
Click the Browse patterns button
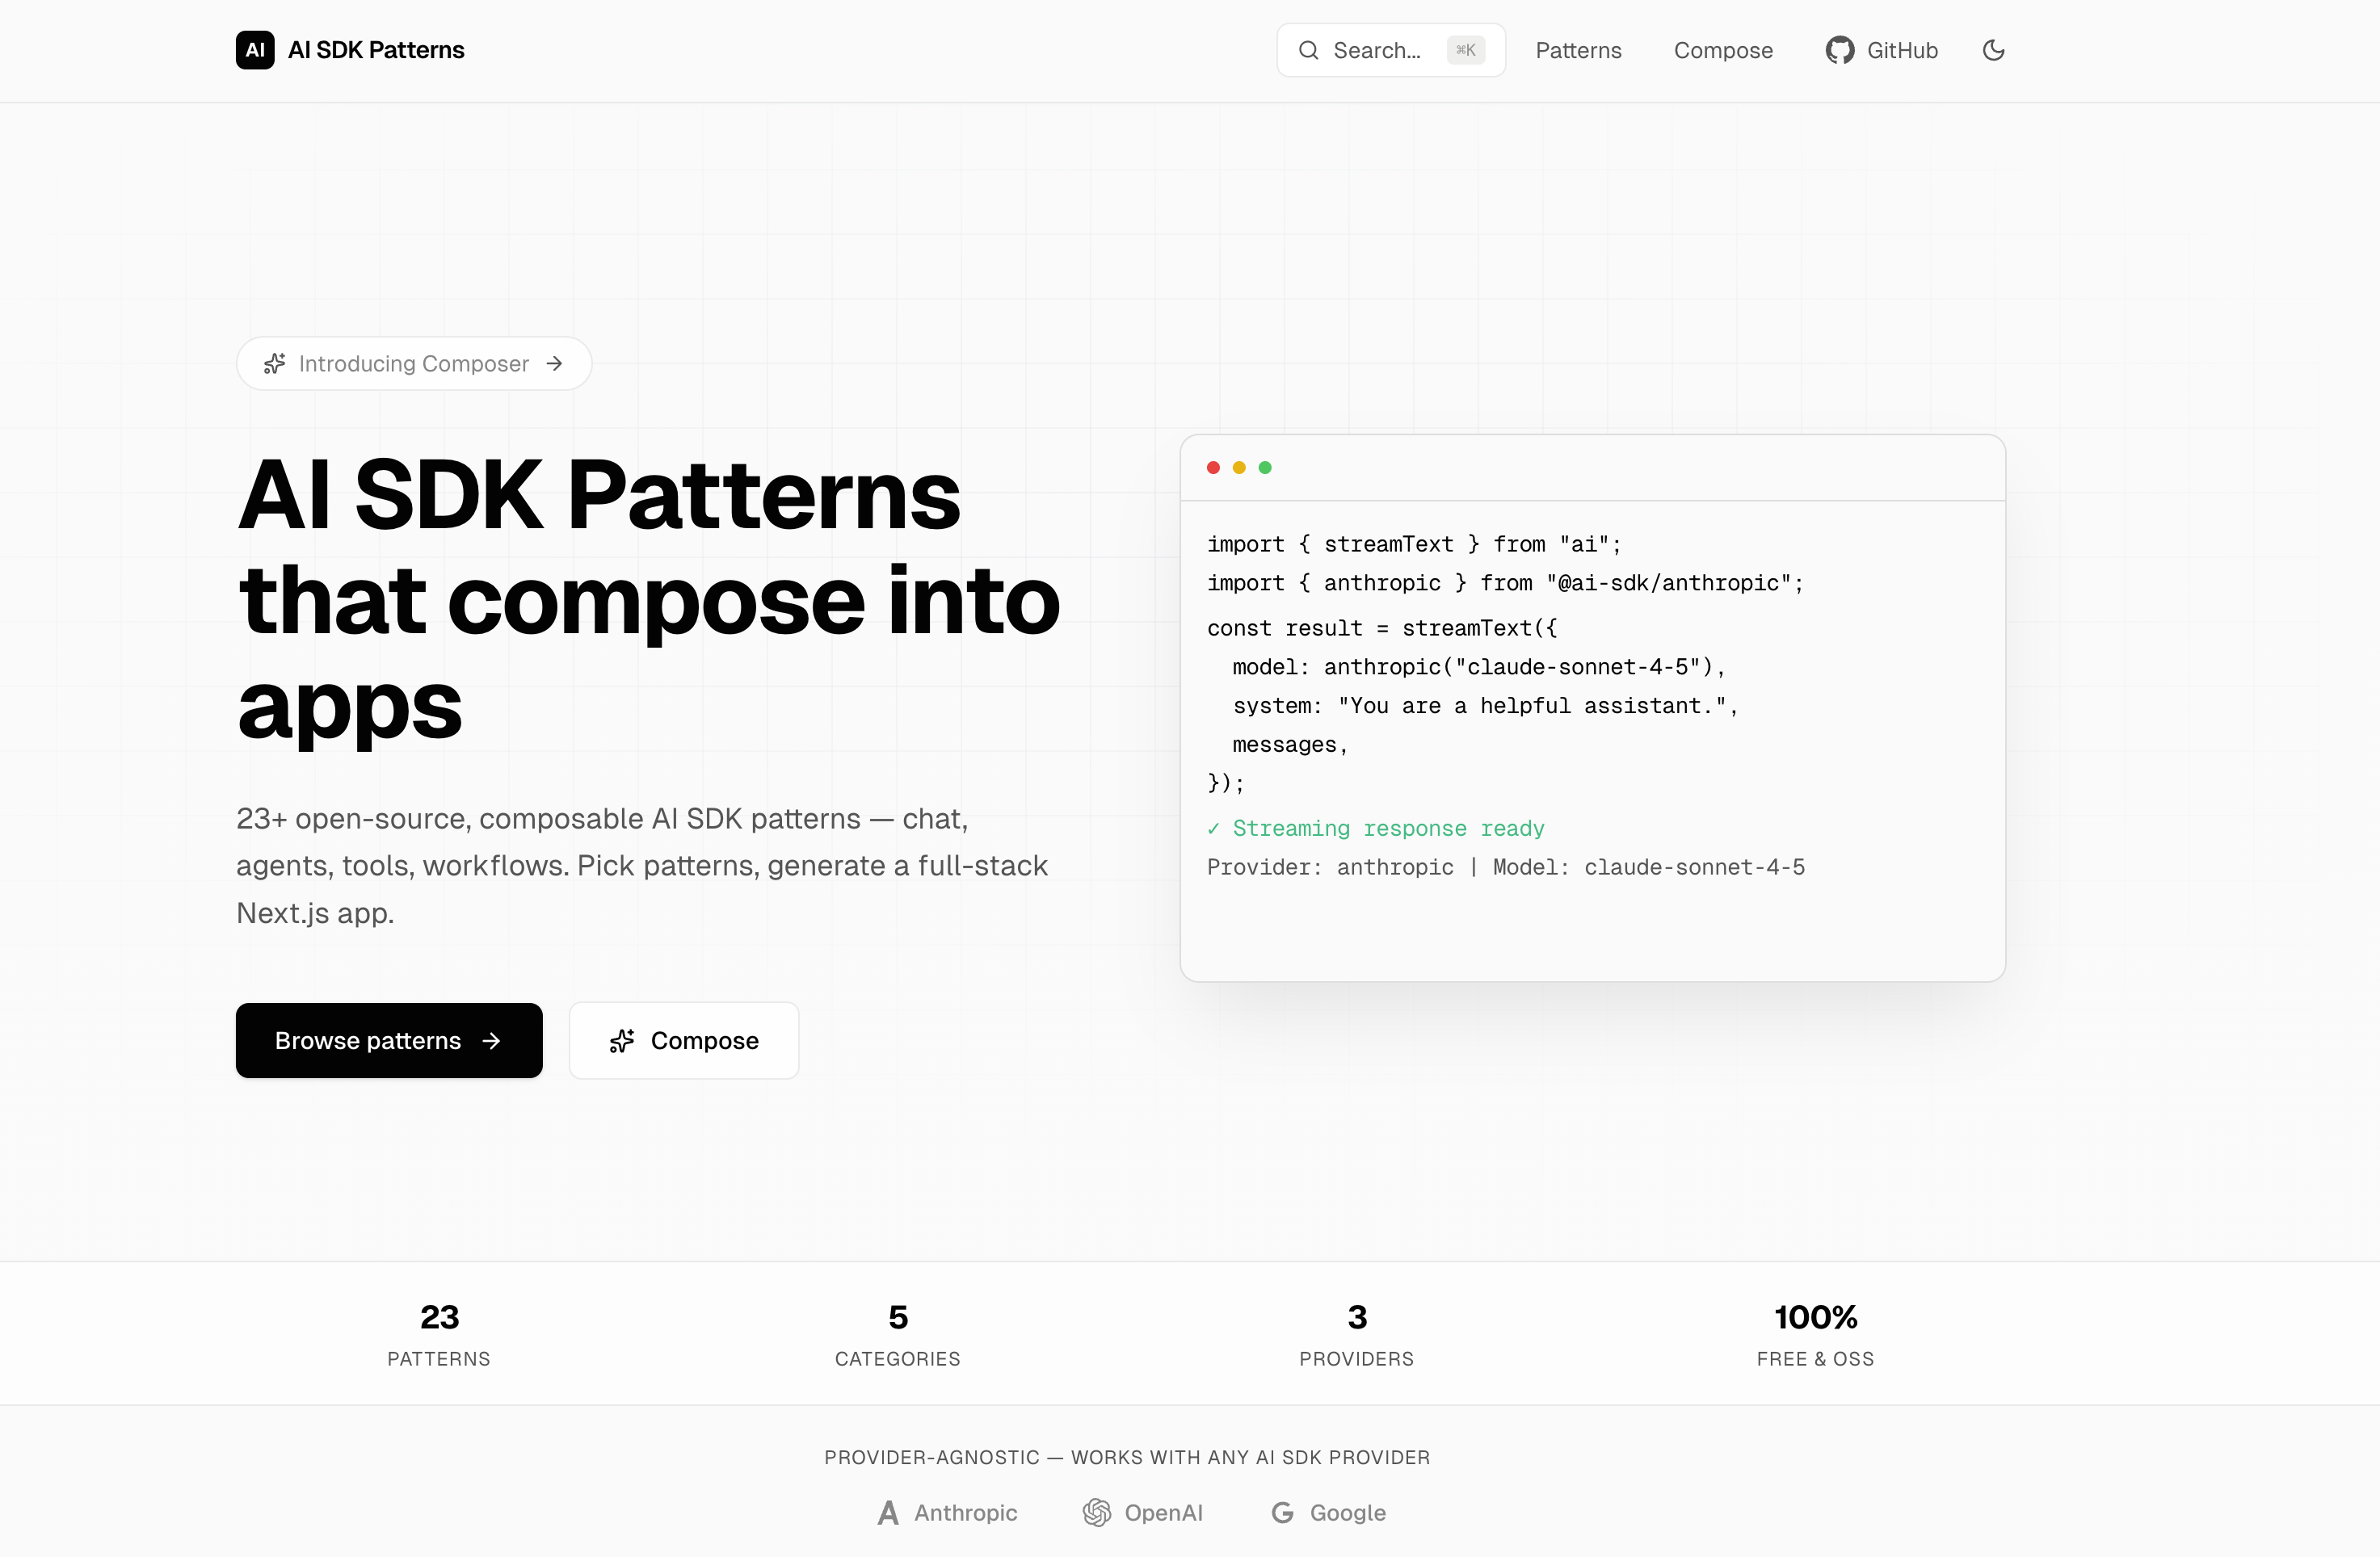(x=389, y=1040)
